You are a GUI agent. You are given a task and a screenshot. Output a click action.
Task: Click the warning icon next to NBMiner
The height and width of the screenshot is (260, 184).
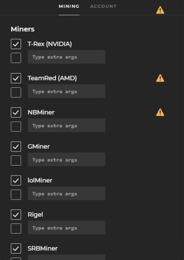click(x=160, y=112)
